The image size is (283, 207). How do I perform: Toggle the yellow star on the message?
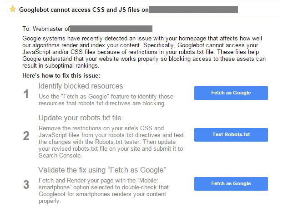(x=13, y=9)
